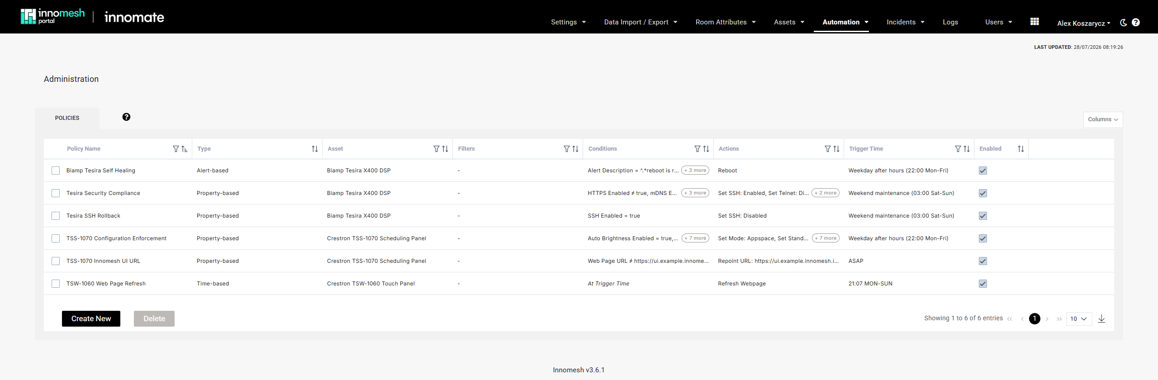The width and height of the screenshot is (1158, 380).
Task: Toggle Enabled for TSS-1070 Innomesh UI URL
Action: (x=983, y=261)
